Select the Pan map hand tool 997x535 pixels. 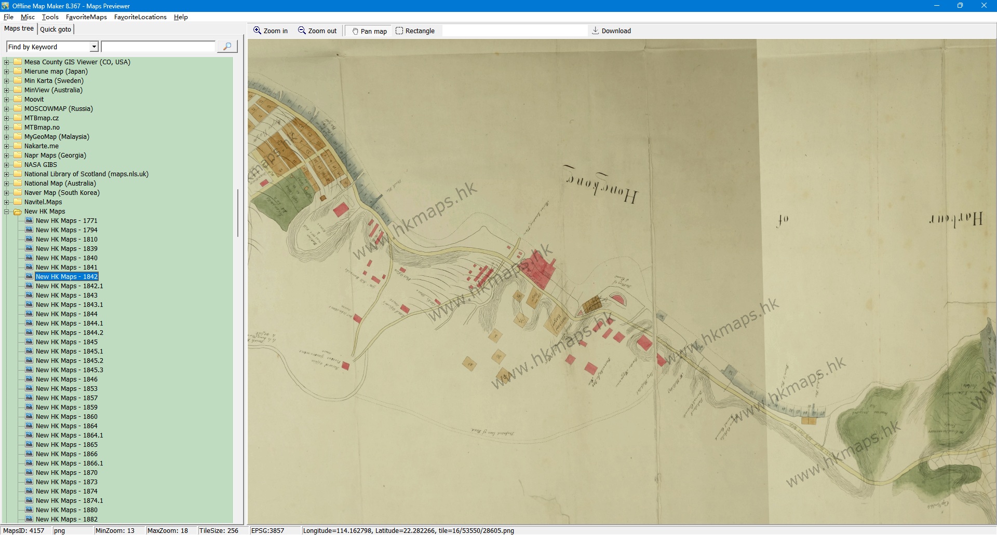click(355, 31)
